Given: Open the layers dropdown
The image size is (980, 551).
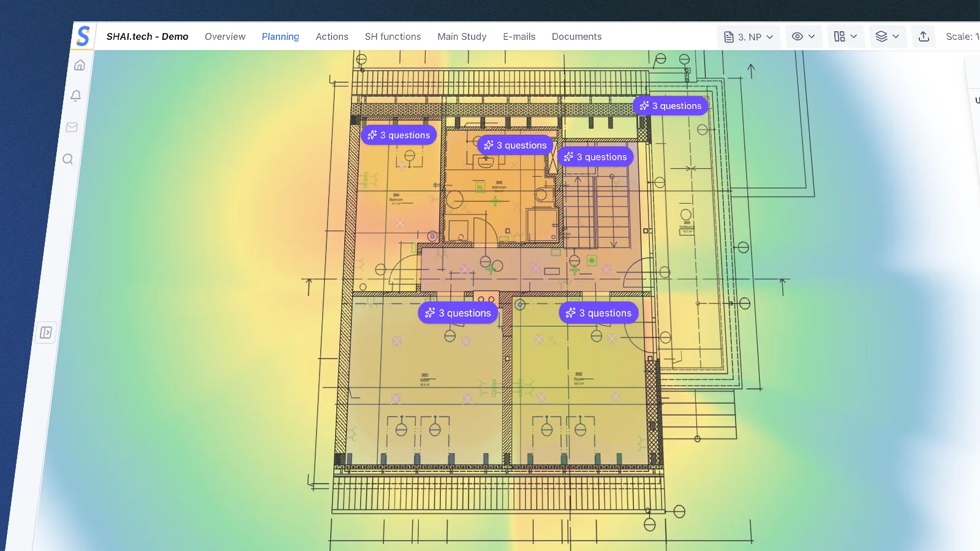Looking at the screenshot, I should pos(887,37).
